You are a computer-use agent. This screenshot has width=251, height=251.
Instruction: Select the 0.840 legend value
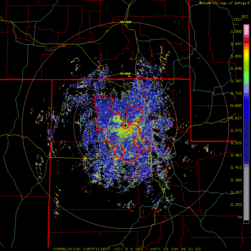pos(236,69)
